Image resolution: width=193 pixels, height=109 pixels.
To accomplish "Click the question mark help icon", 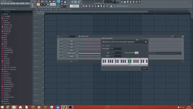I will [x=139, y=2].
